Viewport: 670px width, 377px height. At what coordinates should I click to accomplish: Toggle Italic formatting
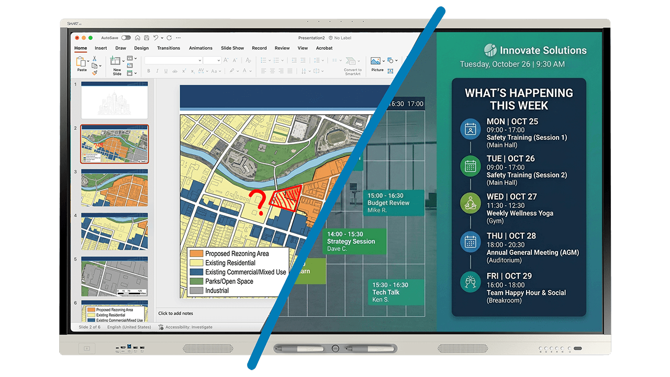click(x=158, y=71)
